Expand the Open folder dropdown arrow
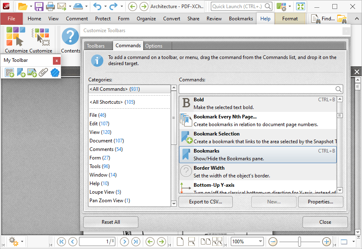This screenshot has width=362, height=249. [31, 7]
